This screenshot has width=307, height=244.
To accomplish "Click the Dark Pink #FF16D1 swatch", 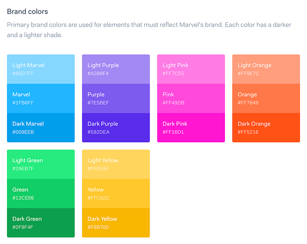I will (x=191, y=127).
